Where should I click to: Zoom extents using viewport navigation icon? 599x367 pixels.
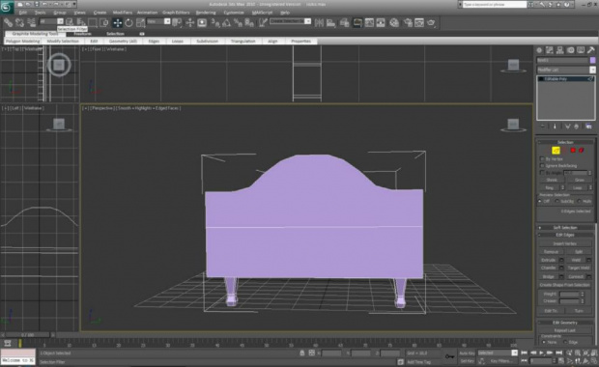[586, 353]
